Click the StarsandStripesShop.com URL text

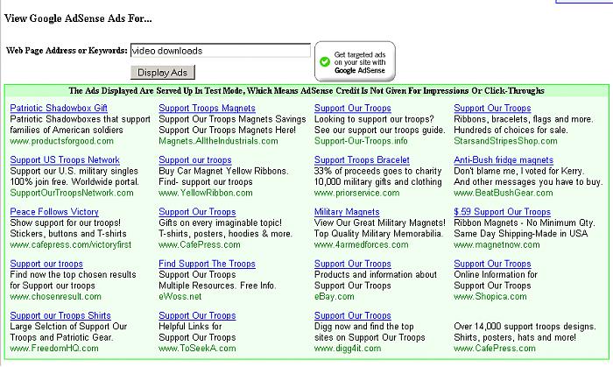point(505,141)
